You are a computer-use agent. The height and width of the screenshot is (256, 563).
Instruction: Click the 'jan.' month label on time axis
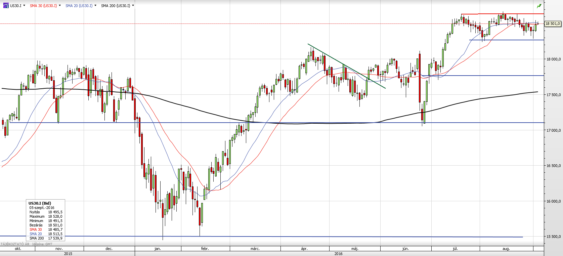[158, 249]
